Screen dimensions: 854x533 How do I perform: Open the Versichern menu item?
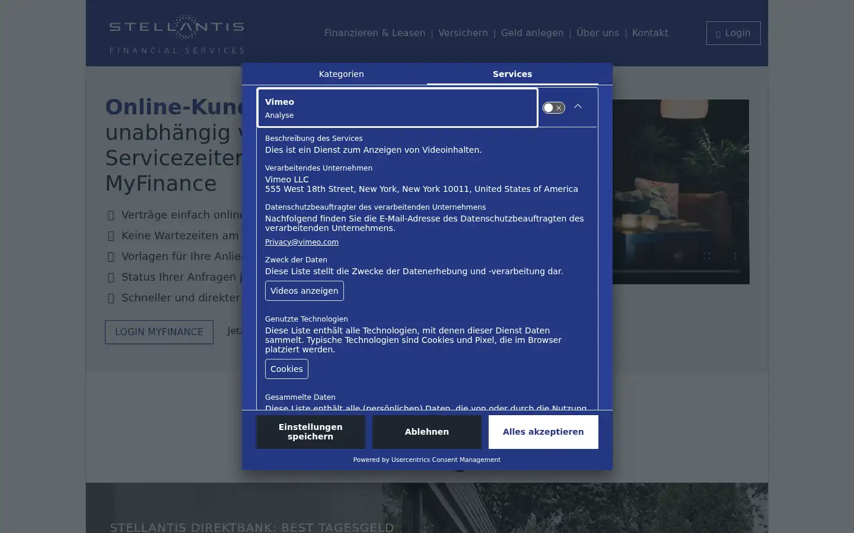tap(463, 33)
